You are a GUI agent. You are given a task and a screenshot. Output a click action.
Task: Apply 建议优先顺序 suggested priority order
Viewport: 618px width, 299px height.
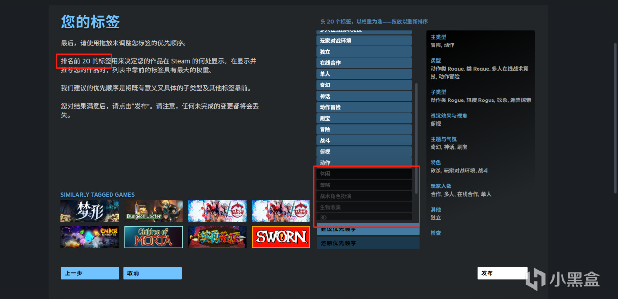(x=368, y=229)
